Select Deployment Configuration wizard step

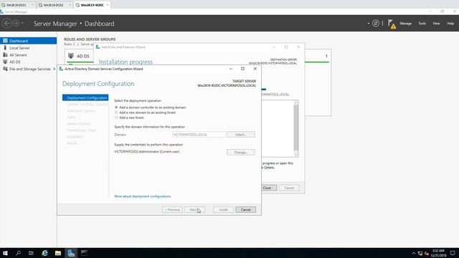click(x=85, y=97)
